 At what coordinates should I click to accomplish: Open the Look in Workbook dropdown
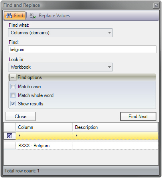point(60,67)
